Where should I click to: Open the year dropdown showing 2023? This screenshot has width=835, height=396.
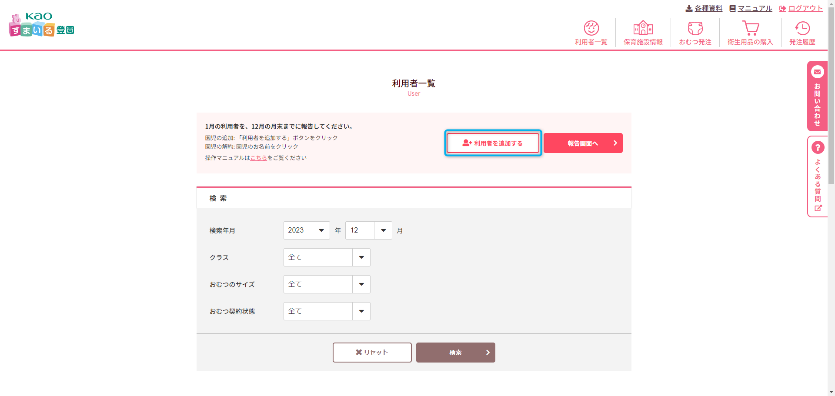tap(307, 230)
